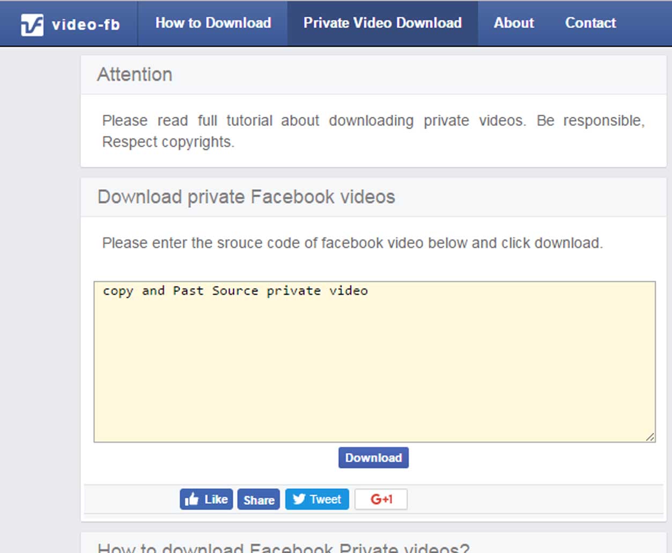Click the 'Please enter the srouce code' instruction

[352, 243]
